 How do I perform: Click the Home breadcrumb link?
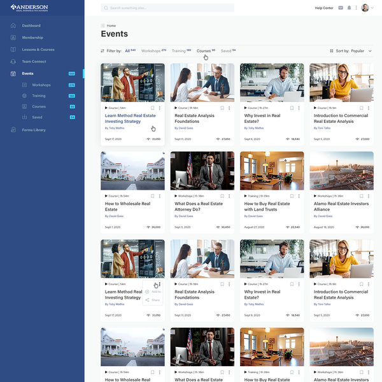[111, 25]
